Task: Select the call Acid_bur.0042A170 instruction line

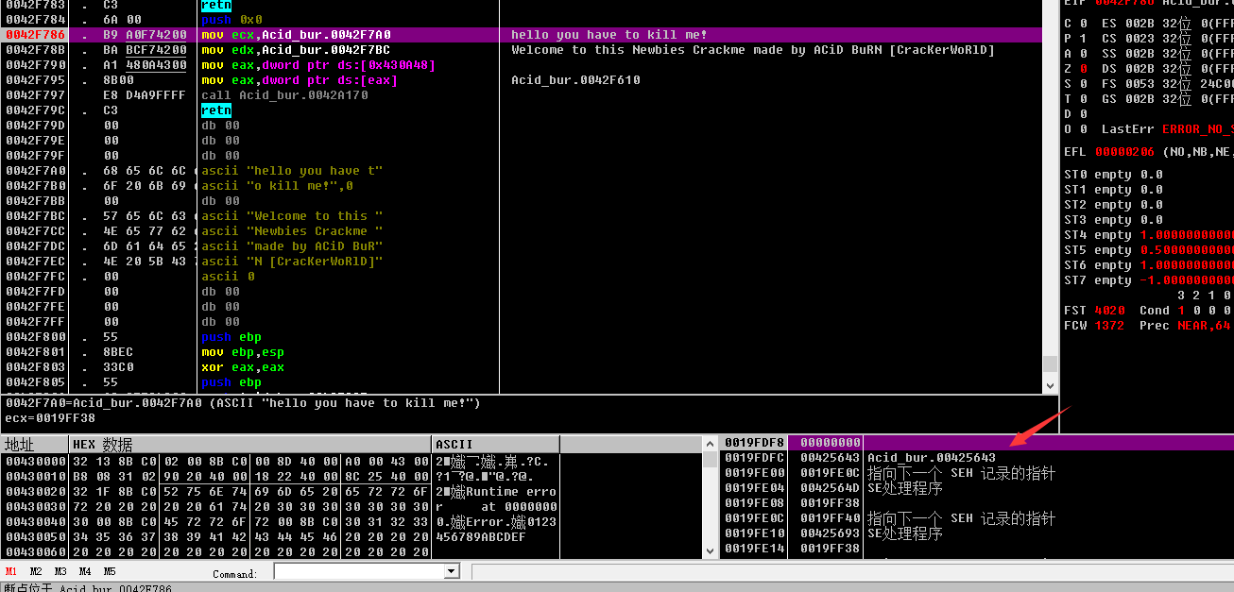Action: tap(284, 95)
